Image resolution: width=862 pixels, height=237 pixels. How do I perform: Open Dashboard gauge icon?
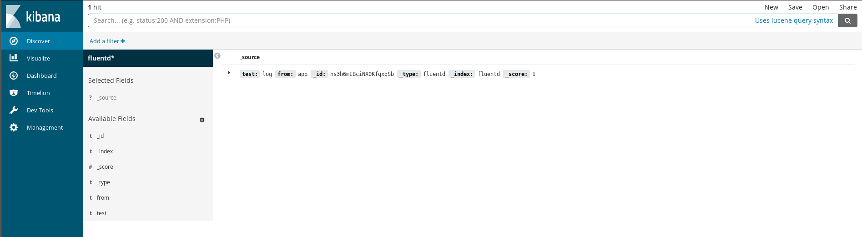click(14, 76)
